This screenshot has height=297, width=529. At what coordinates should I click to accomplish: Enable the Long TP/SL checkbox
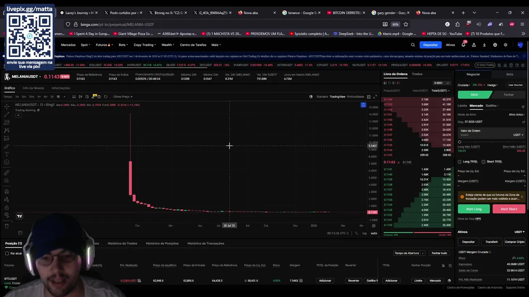click(x=460, y=162)
